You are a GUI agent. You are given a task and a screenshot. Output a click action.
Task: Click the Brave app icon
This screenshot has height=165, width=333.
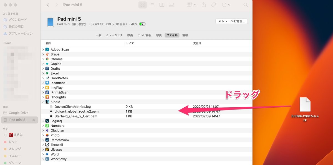click(x=47, y=54)
